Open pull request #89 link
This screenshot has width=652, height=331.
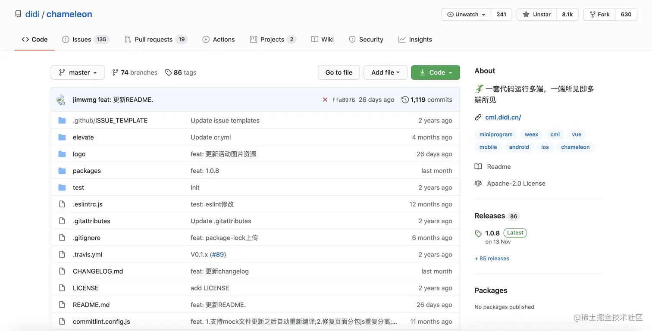click(218, 254)
